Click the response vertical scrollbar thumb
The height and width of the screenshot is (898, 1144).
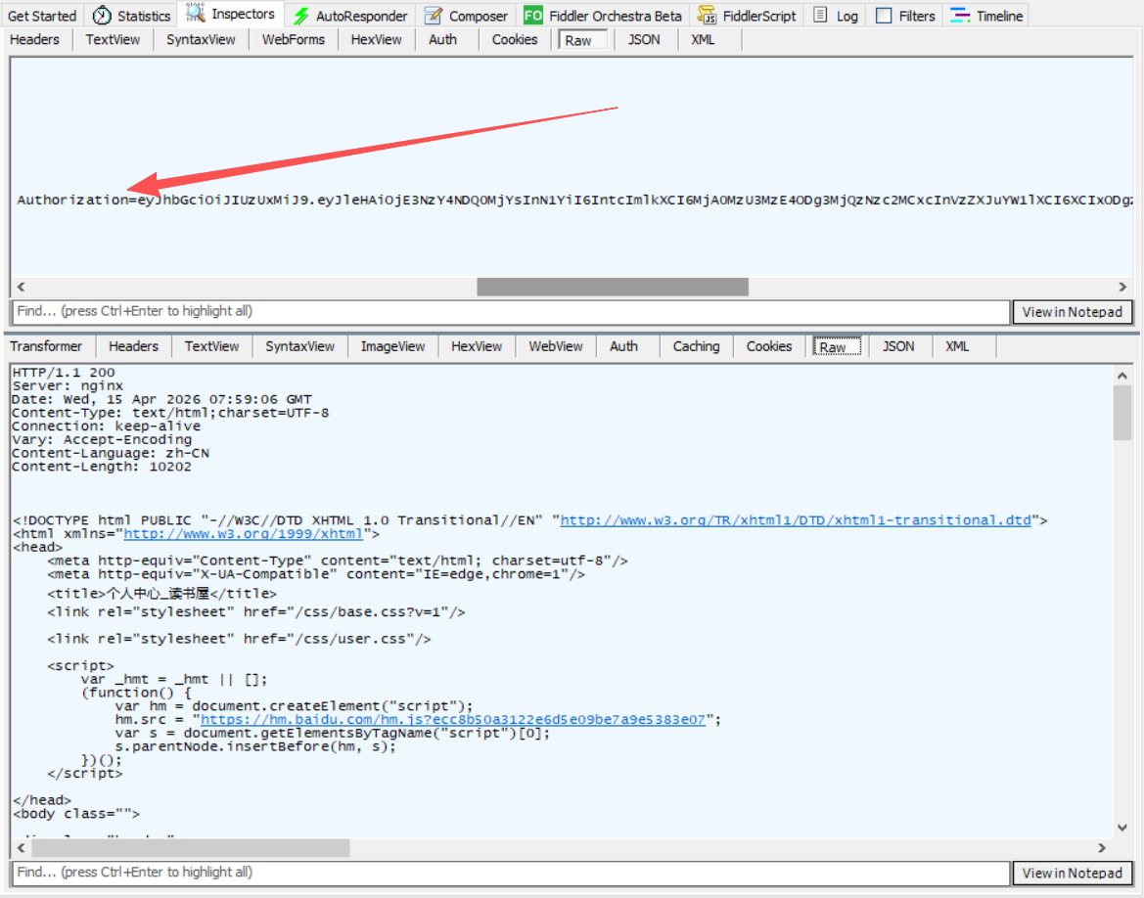(x=1122, y=413)
